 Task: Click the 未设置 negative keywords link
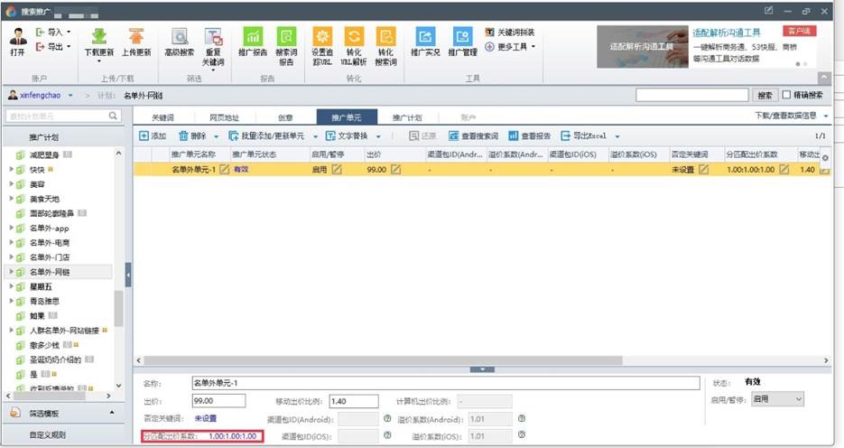coord(206,418)
